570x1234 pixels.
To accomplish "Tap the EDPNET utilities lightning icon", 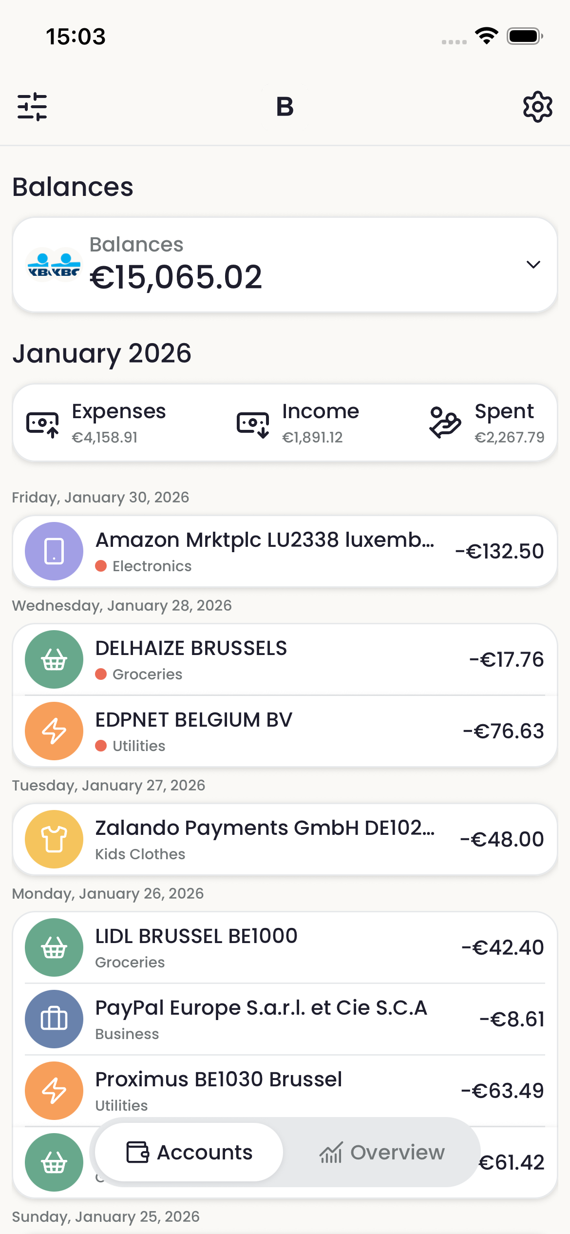I will (54, 731).
